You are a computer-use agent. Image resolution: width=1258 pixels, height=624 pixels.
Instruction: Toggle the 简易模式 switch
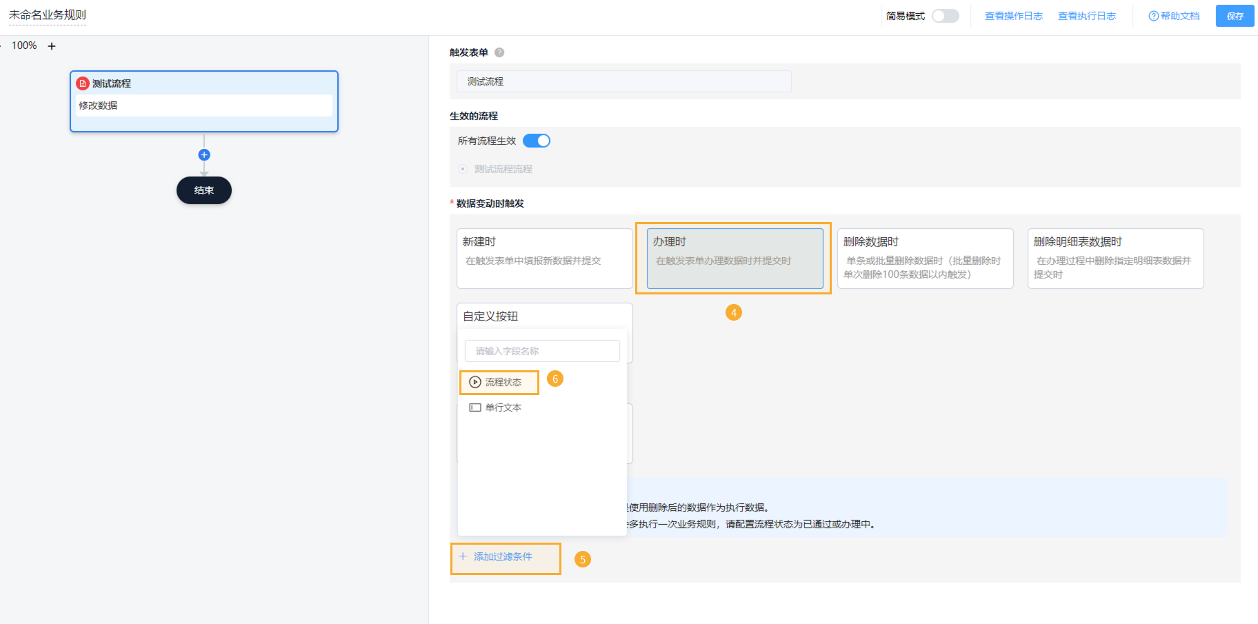pos(946,16)
